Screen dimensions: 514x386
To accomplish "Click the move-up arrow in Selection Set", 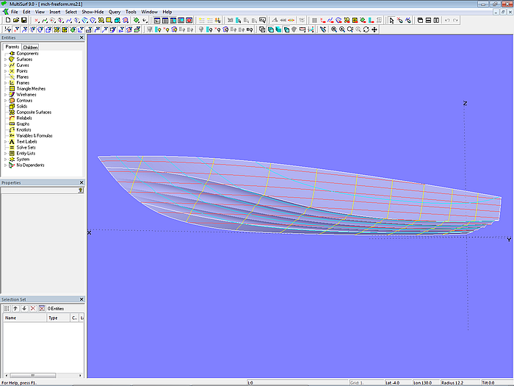I will tap(15, 308).
